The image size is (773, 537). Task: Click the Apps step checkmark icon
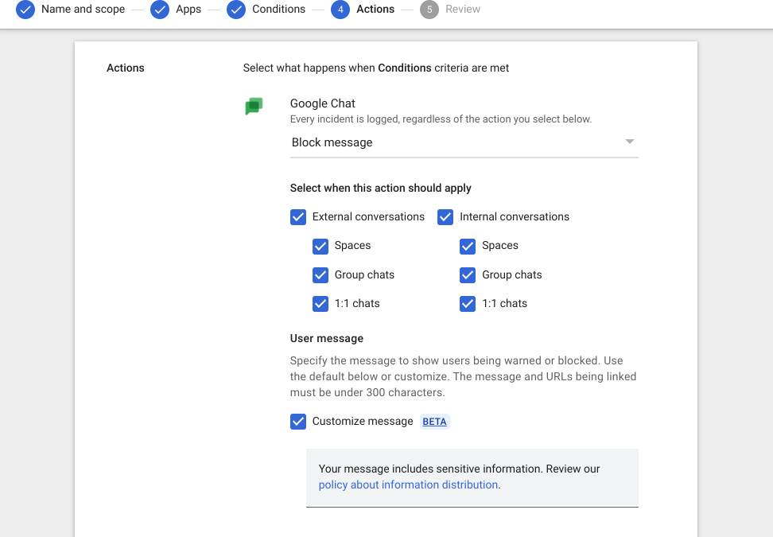(x=160, y=10)
